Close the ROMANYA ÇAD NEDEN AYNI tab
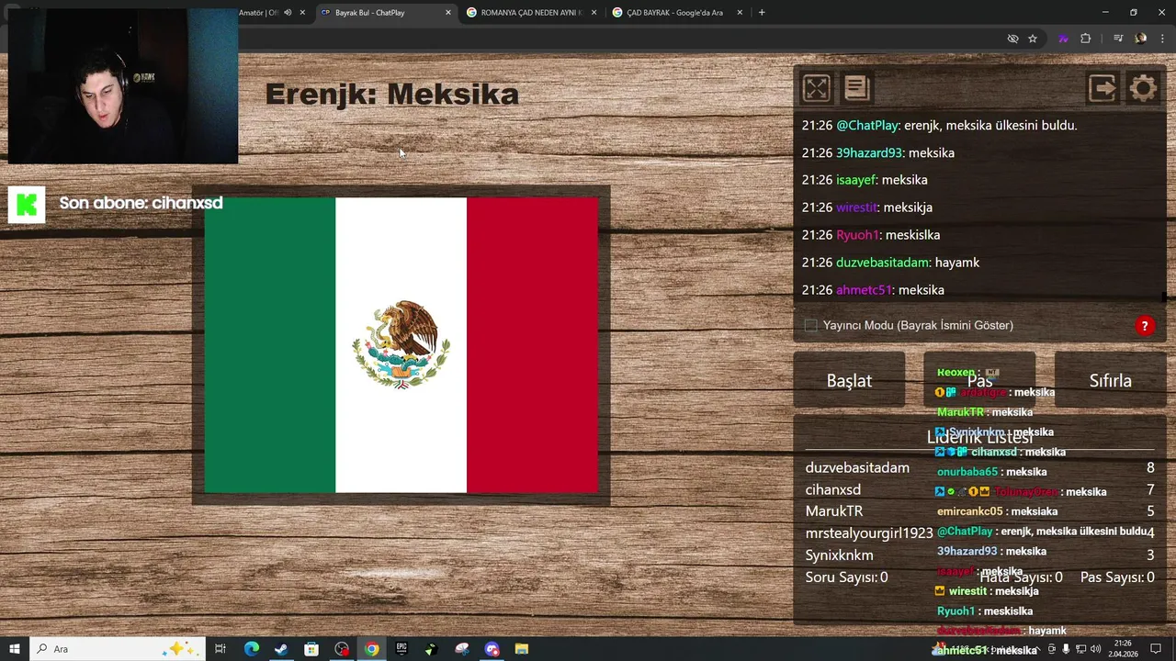Image resolution: width=1176 pixels, height=661 pixels. coord(594,13)
